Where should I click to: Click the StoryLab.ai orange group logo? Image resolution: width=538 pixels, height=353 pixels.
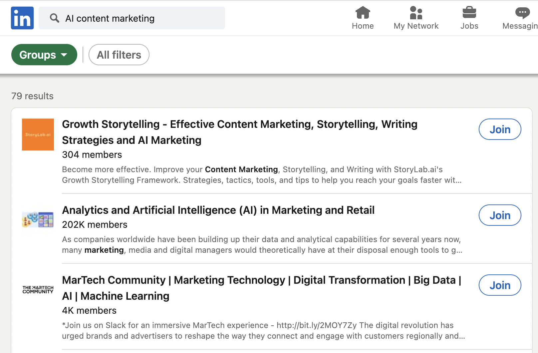(38, 135)
